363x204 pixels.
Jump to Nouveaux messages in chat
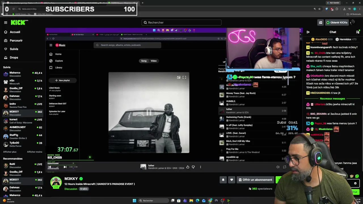pyautogui.click(x=332, y=99)
